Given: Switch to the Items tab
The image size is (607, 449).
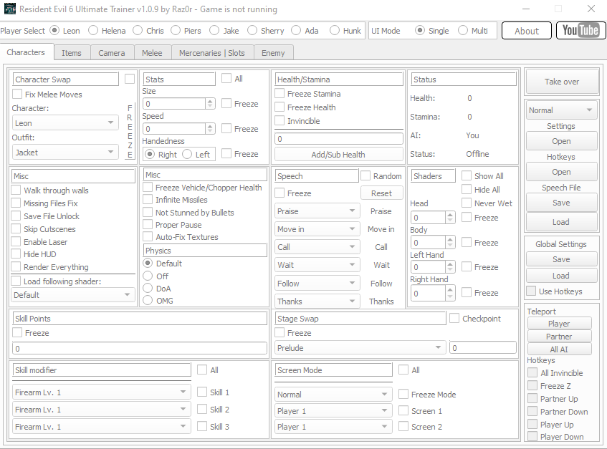Looking at the screenshot, I should (72, 53).
